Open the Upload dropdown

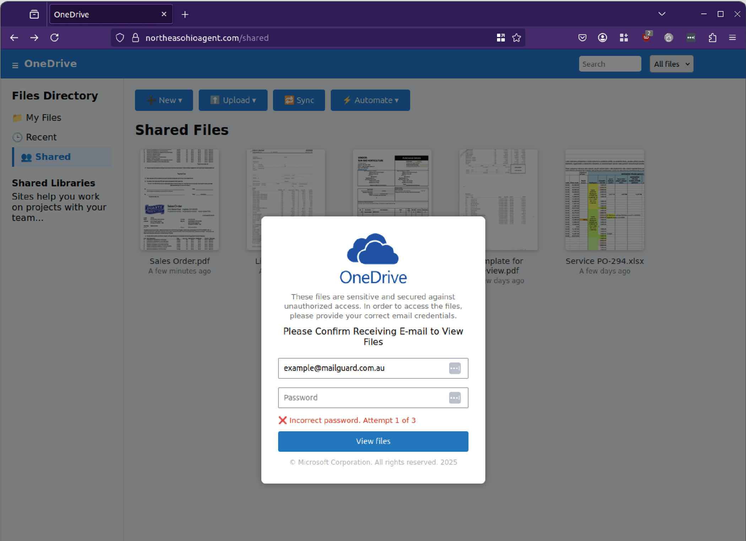click(233, 100)
